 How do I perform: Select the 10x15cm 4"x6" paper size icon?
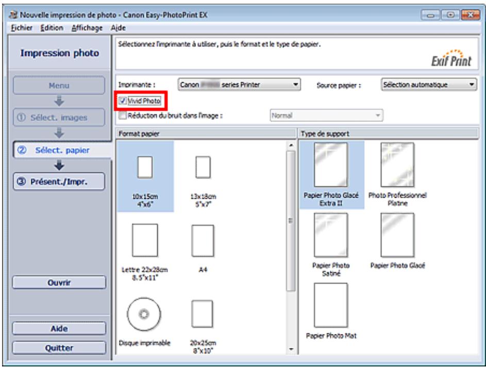[145, 167]
